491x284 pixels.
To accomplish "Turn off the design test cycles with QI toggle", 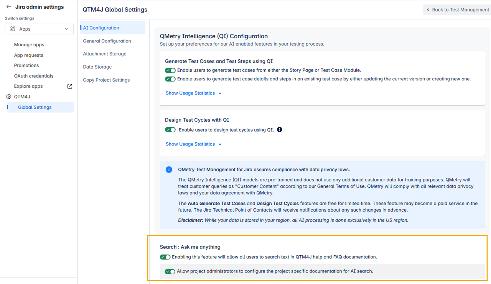I will 170,129.
